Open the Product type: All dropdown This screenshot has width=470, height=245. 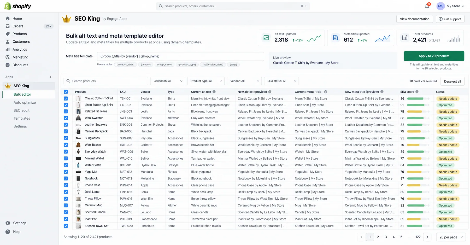click(x=206, y=81)
